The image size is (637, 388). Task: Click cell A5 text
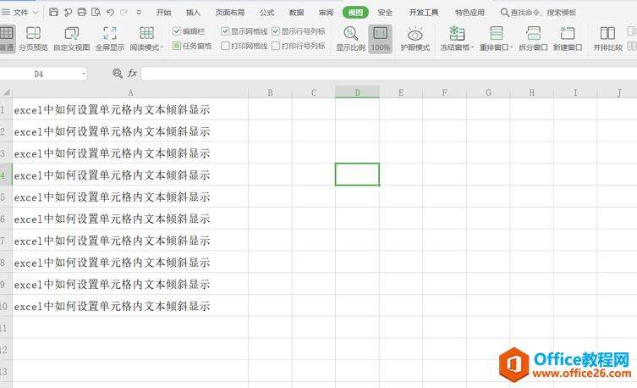pyautogui.click(x=112, y=197)
